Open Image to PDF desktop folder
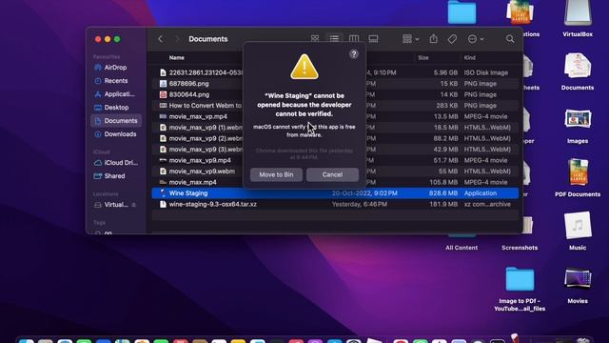Screen dimensions: 609x343 pos(520,289)
